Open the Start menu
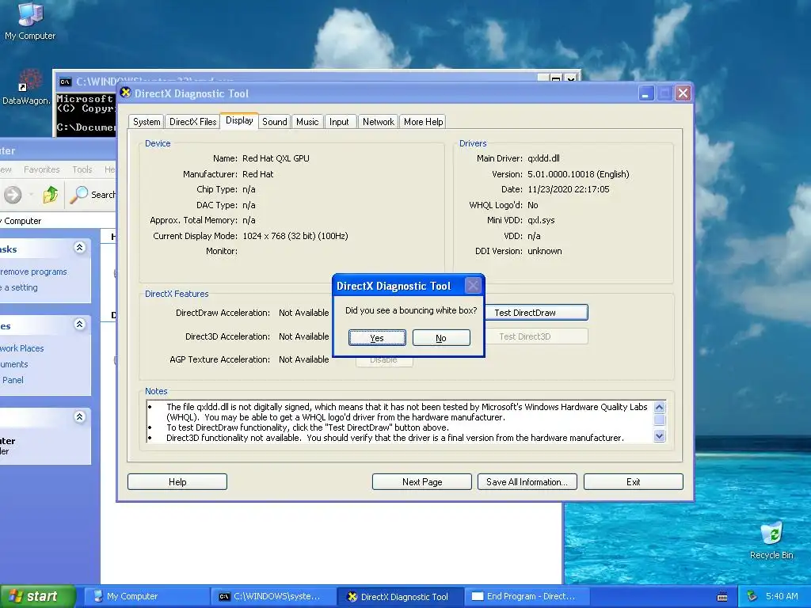The height and width of the screenshot is (608, 811). coord(37,597)
